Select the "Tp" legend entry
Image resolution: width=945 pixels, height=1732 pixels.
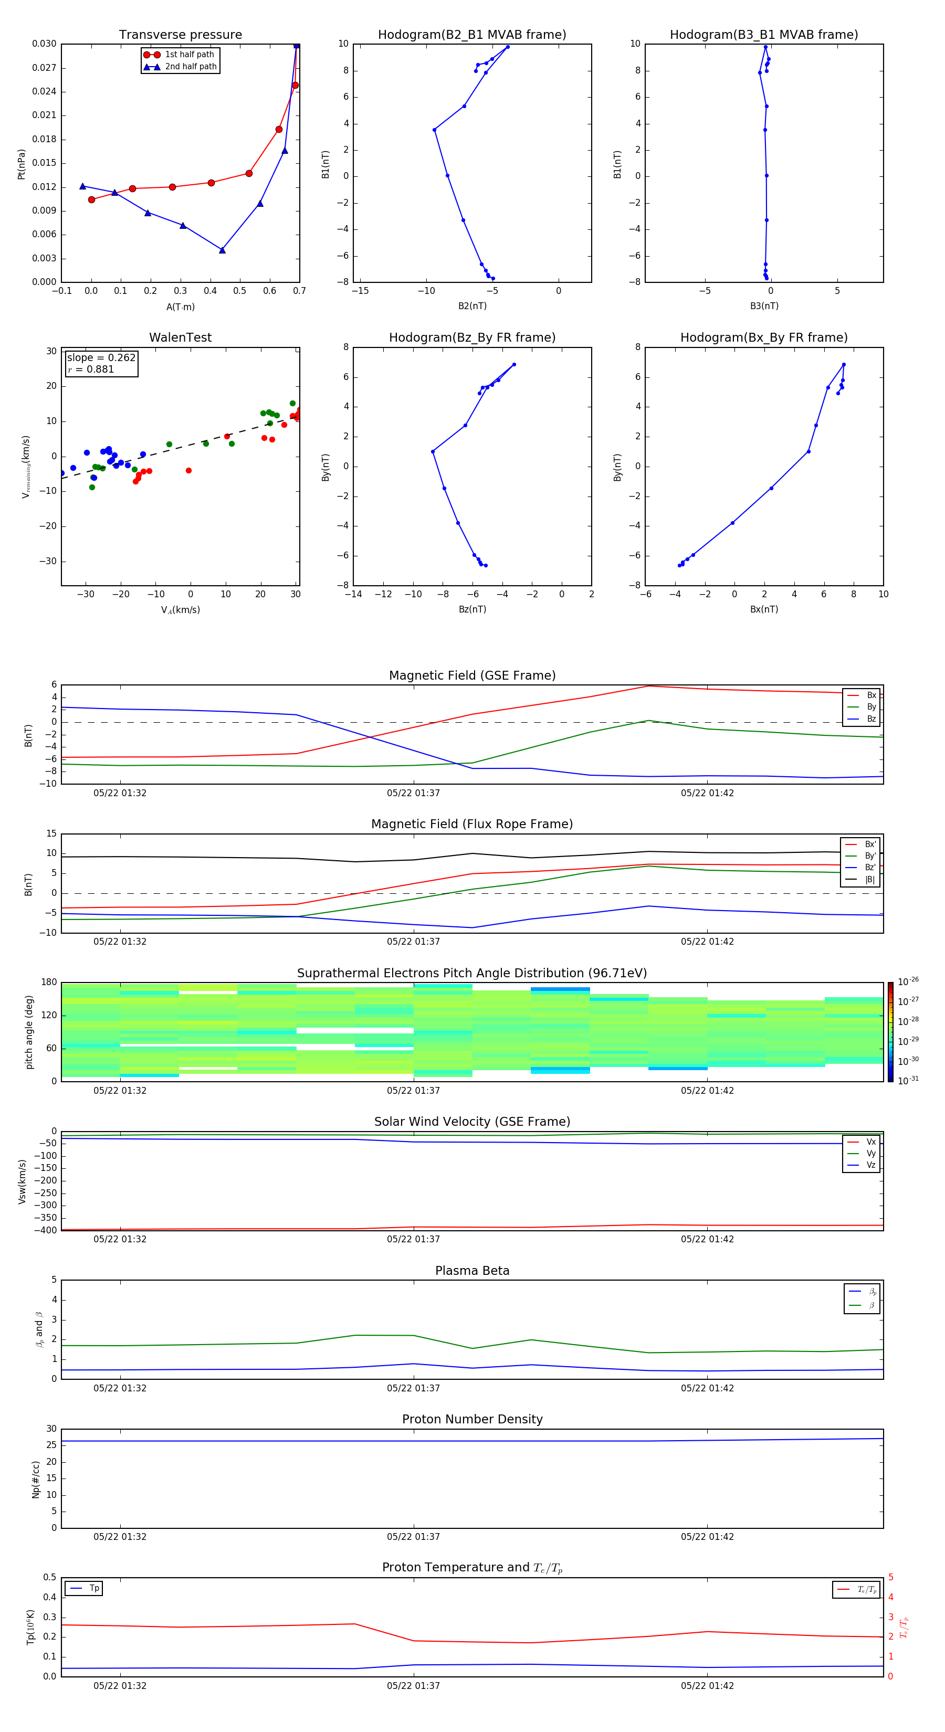(x=83, y=1589)
